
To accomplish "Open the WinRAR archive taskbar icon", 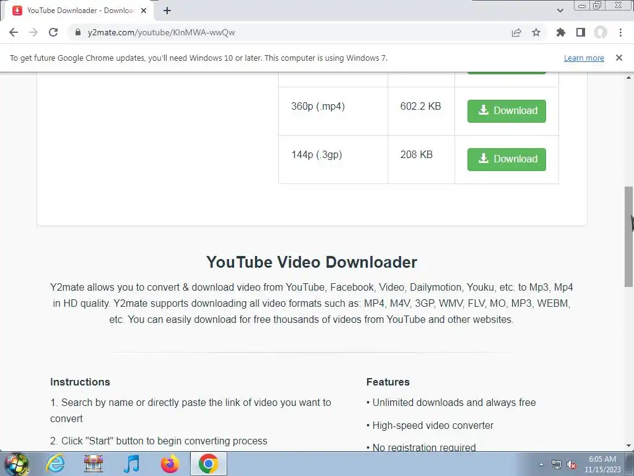I will tap(93, 464).
